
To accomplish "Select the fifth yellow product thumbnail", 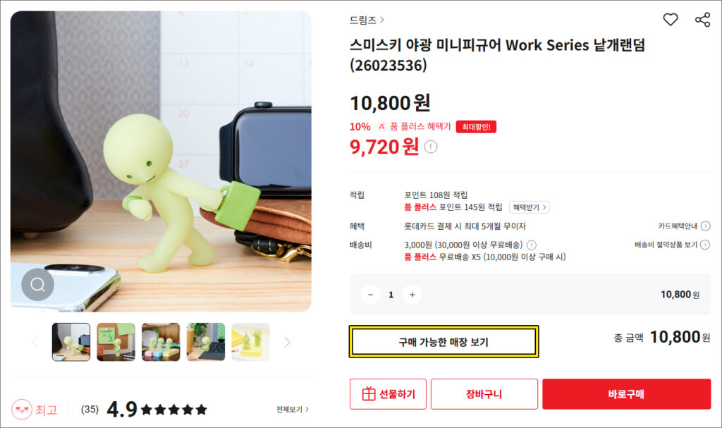I will [250, 342].
